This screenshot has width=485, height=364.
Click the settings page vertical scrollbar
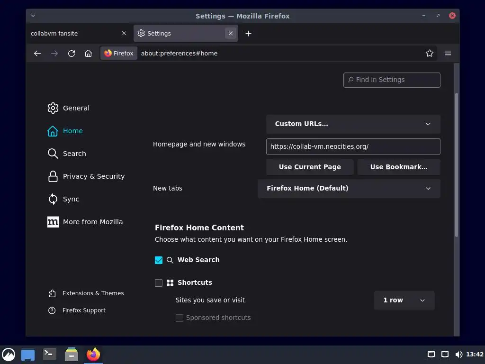point(456,165)
